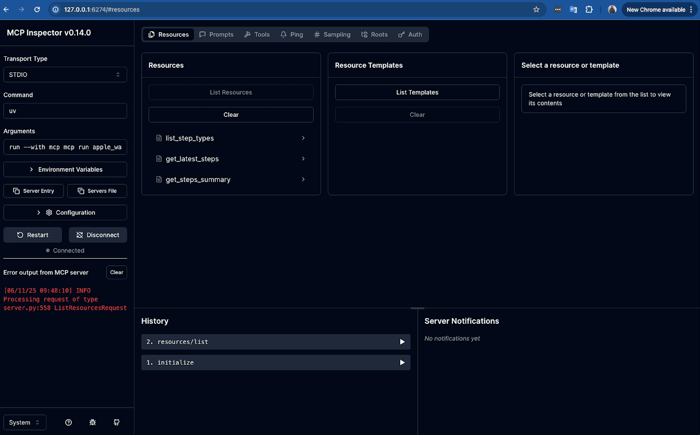Click the help icon in sidebar footer
The height and width of the screenshot is (435, 700).
point(68,423)
